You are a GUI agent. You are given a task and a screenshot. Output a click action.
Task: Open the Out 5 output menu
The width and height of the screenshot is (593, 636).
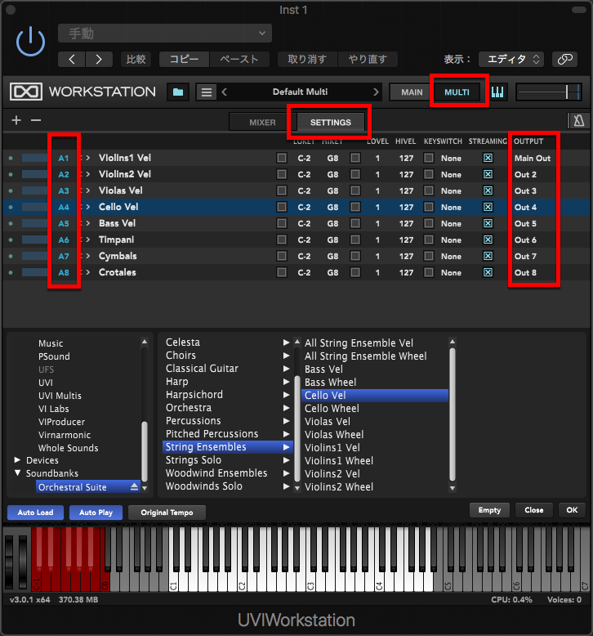[525, 223]
